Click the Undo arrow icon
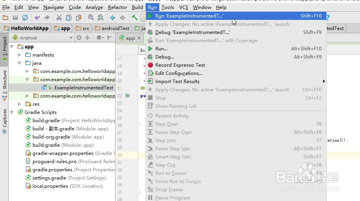Image resolution: width=360 pixels, height=201 pixels. tap(37, 18)
